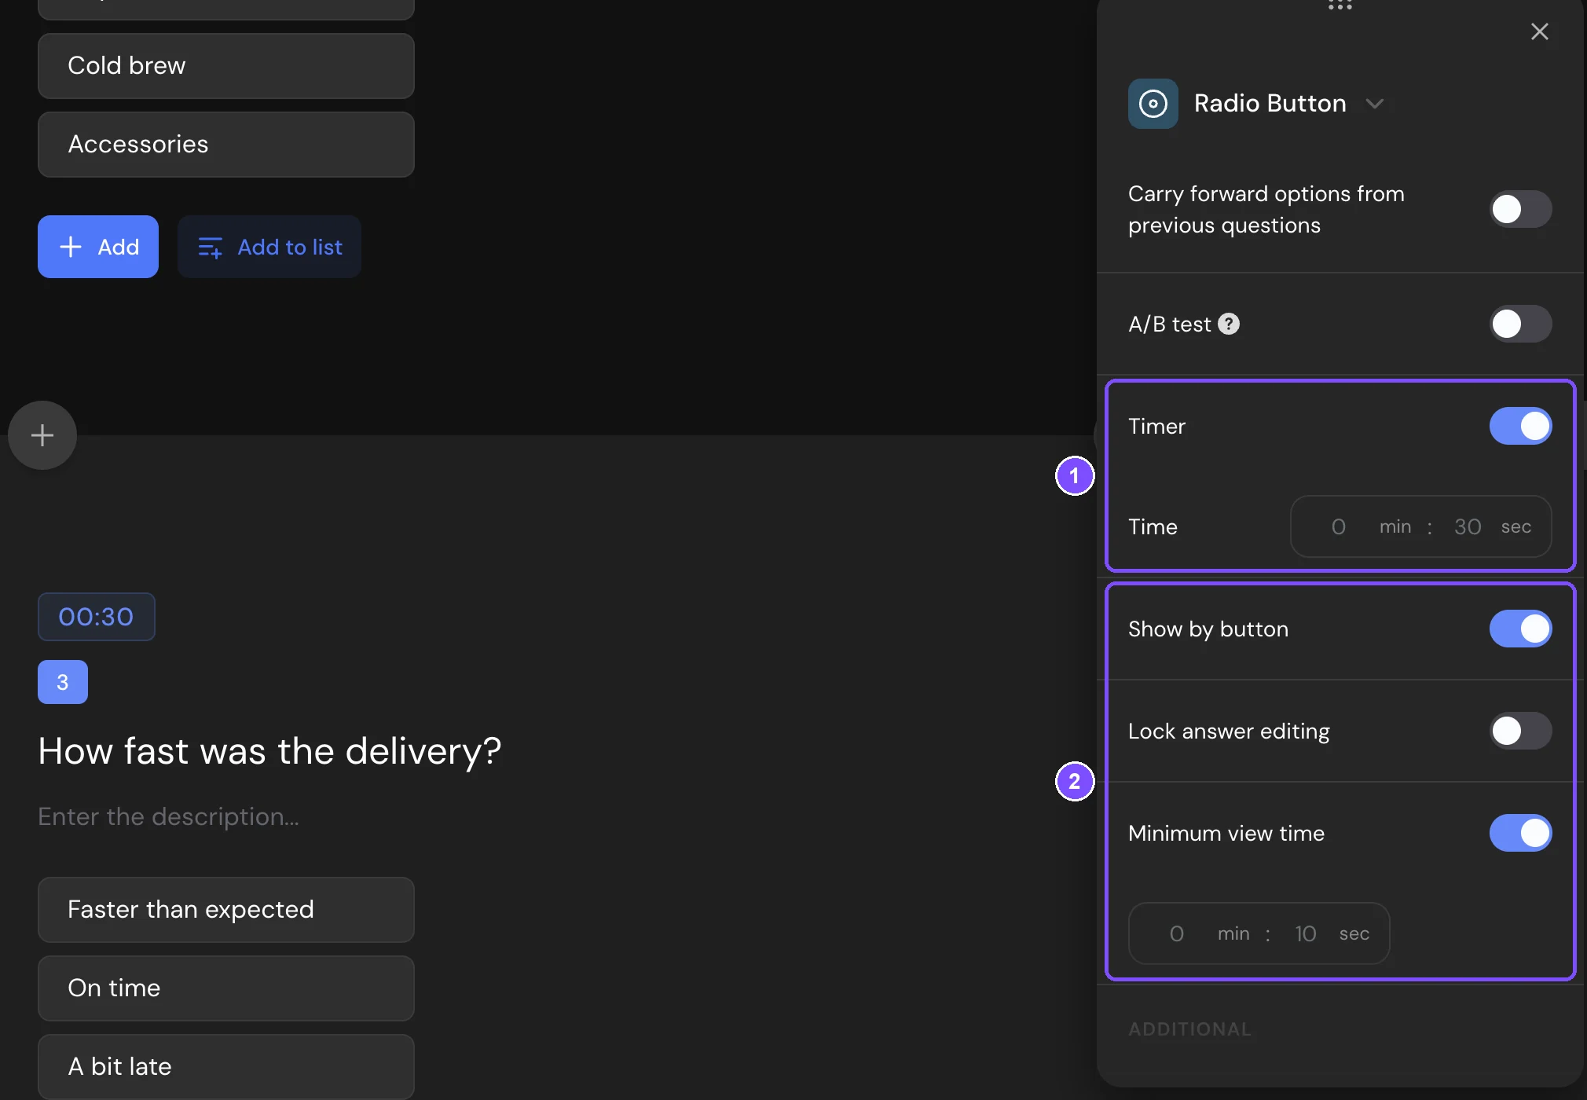
Task: Close the settings panel with the X icon
Action: pos(1539,31)
